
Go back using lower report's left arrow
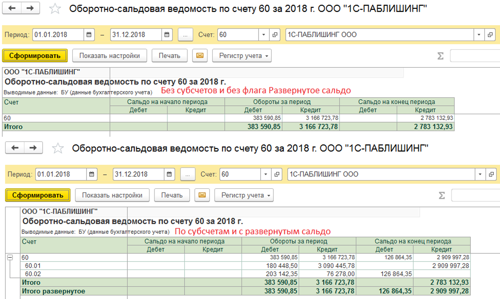pyautogui.click(x=15, y=148)
